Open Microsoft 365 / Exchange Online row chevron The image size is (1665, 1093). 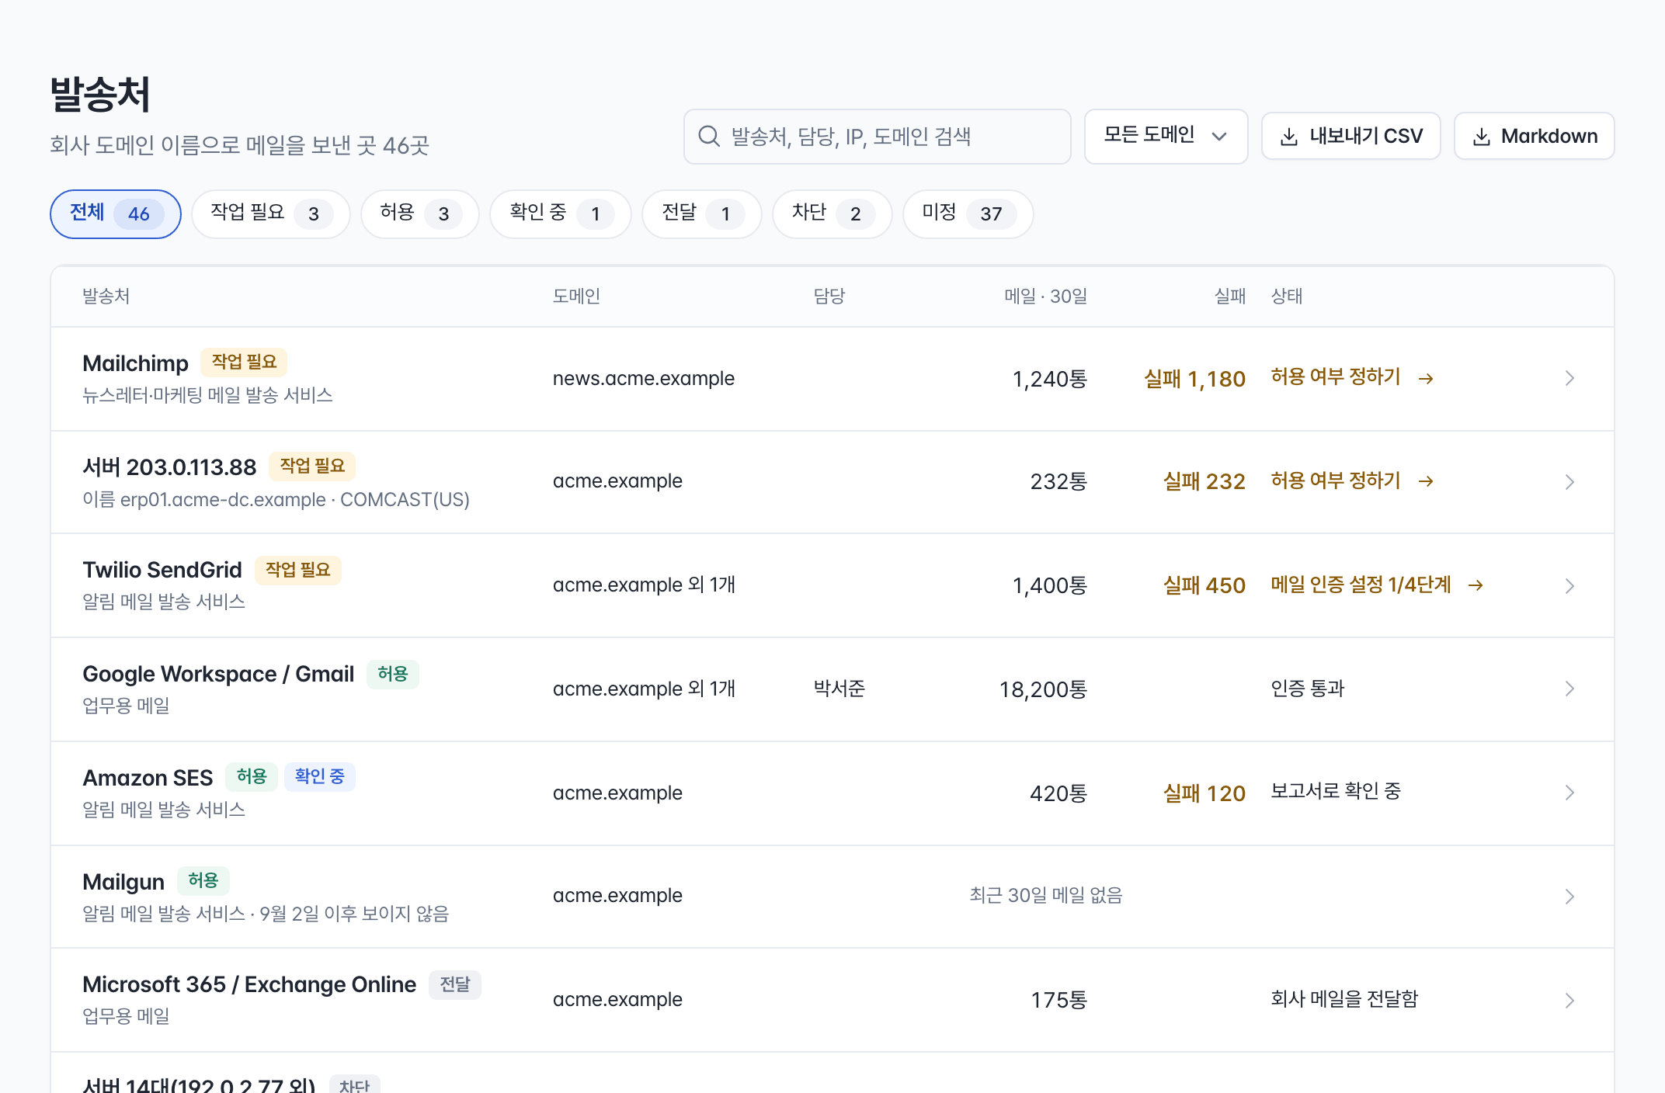click(x=1569, y=1001)
